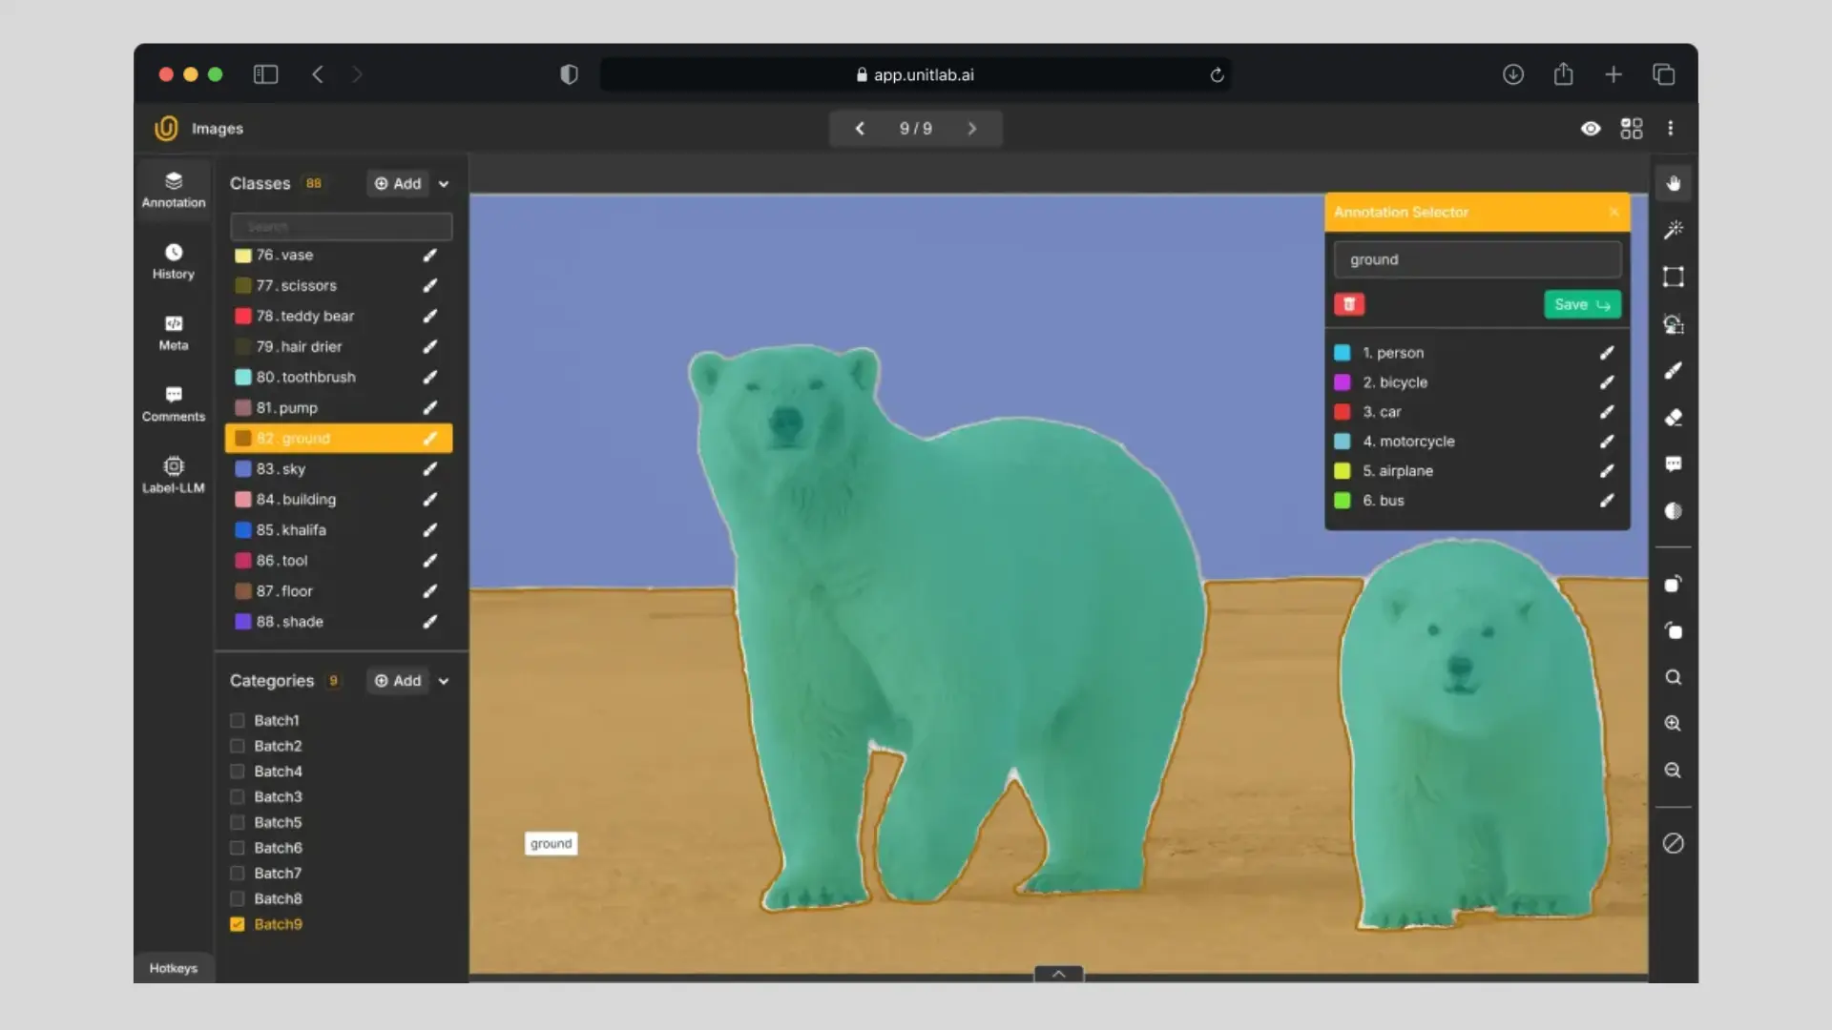Open the History sidebar tab
This screenshot has width=1832, height=1030.
pos(173,261)
